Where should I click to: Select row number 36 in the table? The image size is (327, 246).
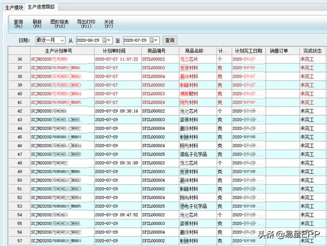(x=19, y=59)
